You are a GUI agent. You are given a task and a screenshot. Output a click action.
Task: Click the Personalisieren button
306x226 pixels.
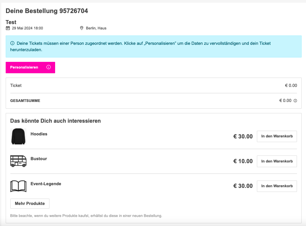[x=30, y=68]
